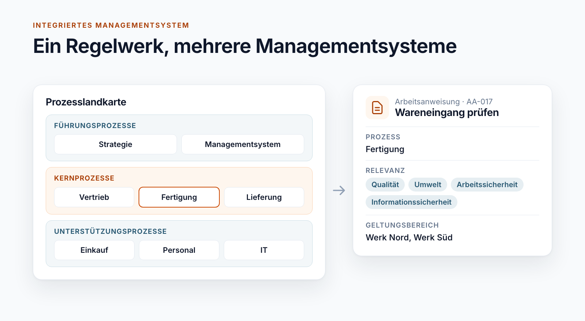
Task: Click the highlighted Fertigung process tile
Action: click(x=179, y=197)
